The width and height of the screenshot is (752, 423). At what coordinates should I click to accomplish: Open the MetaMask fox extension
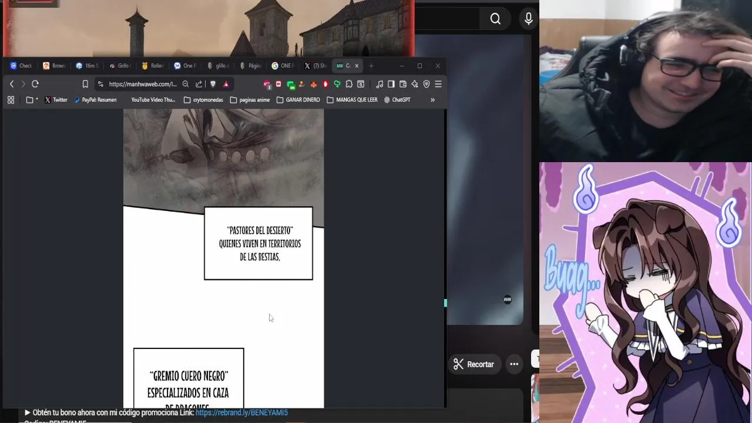click(314, 84)
